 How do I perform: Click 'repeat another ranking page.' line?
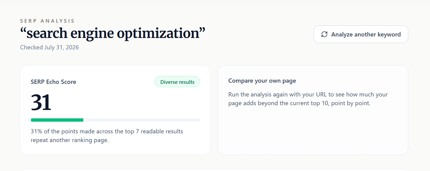pos(70,140)
